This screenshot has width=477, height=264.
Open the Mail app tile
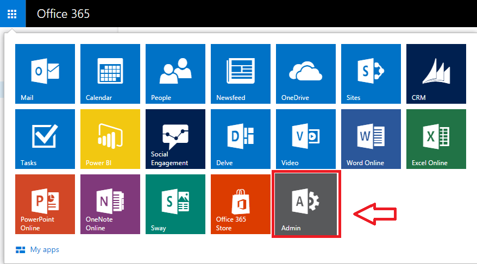(45, 74)
